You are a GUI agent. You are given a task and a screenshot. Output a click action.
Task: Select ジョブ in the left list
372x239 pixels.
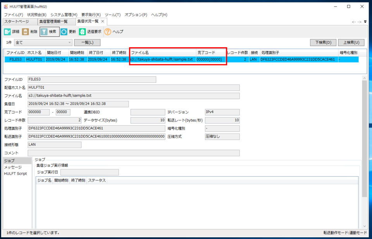coord(17,160)
